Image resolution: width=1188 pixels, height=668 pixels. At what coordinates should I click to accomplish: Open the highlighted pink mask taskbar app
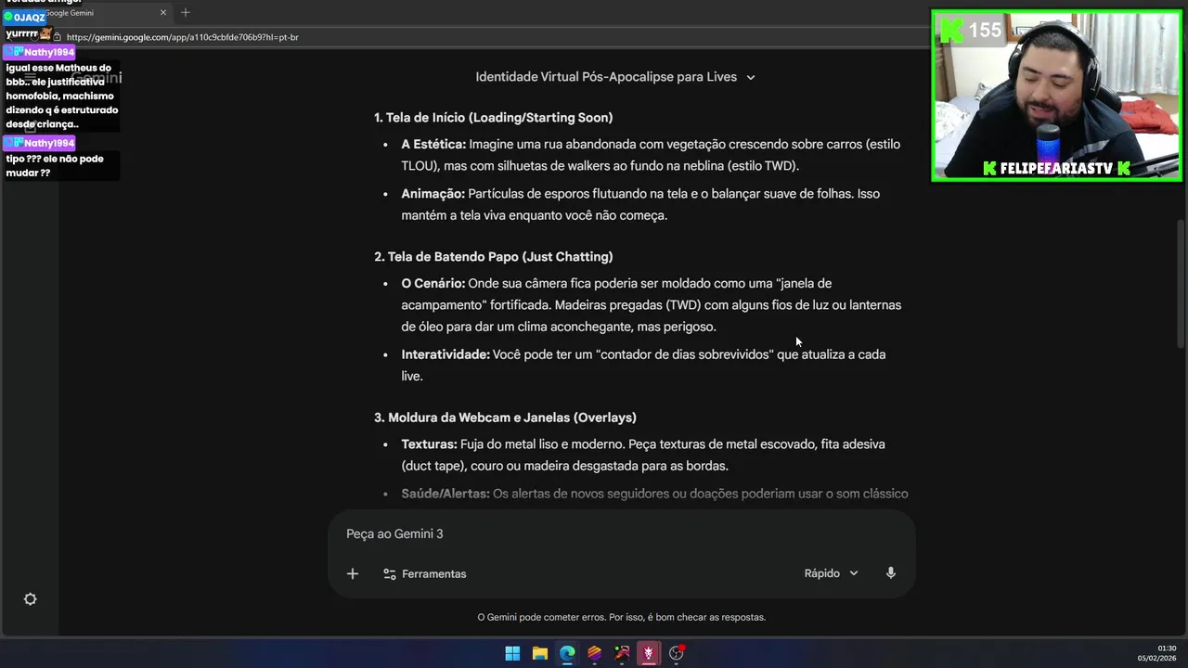[649, 653]
